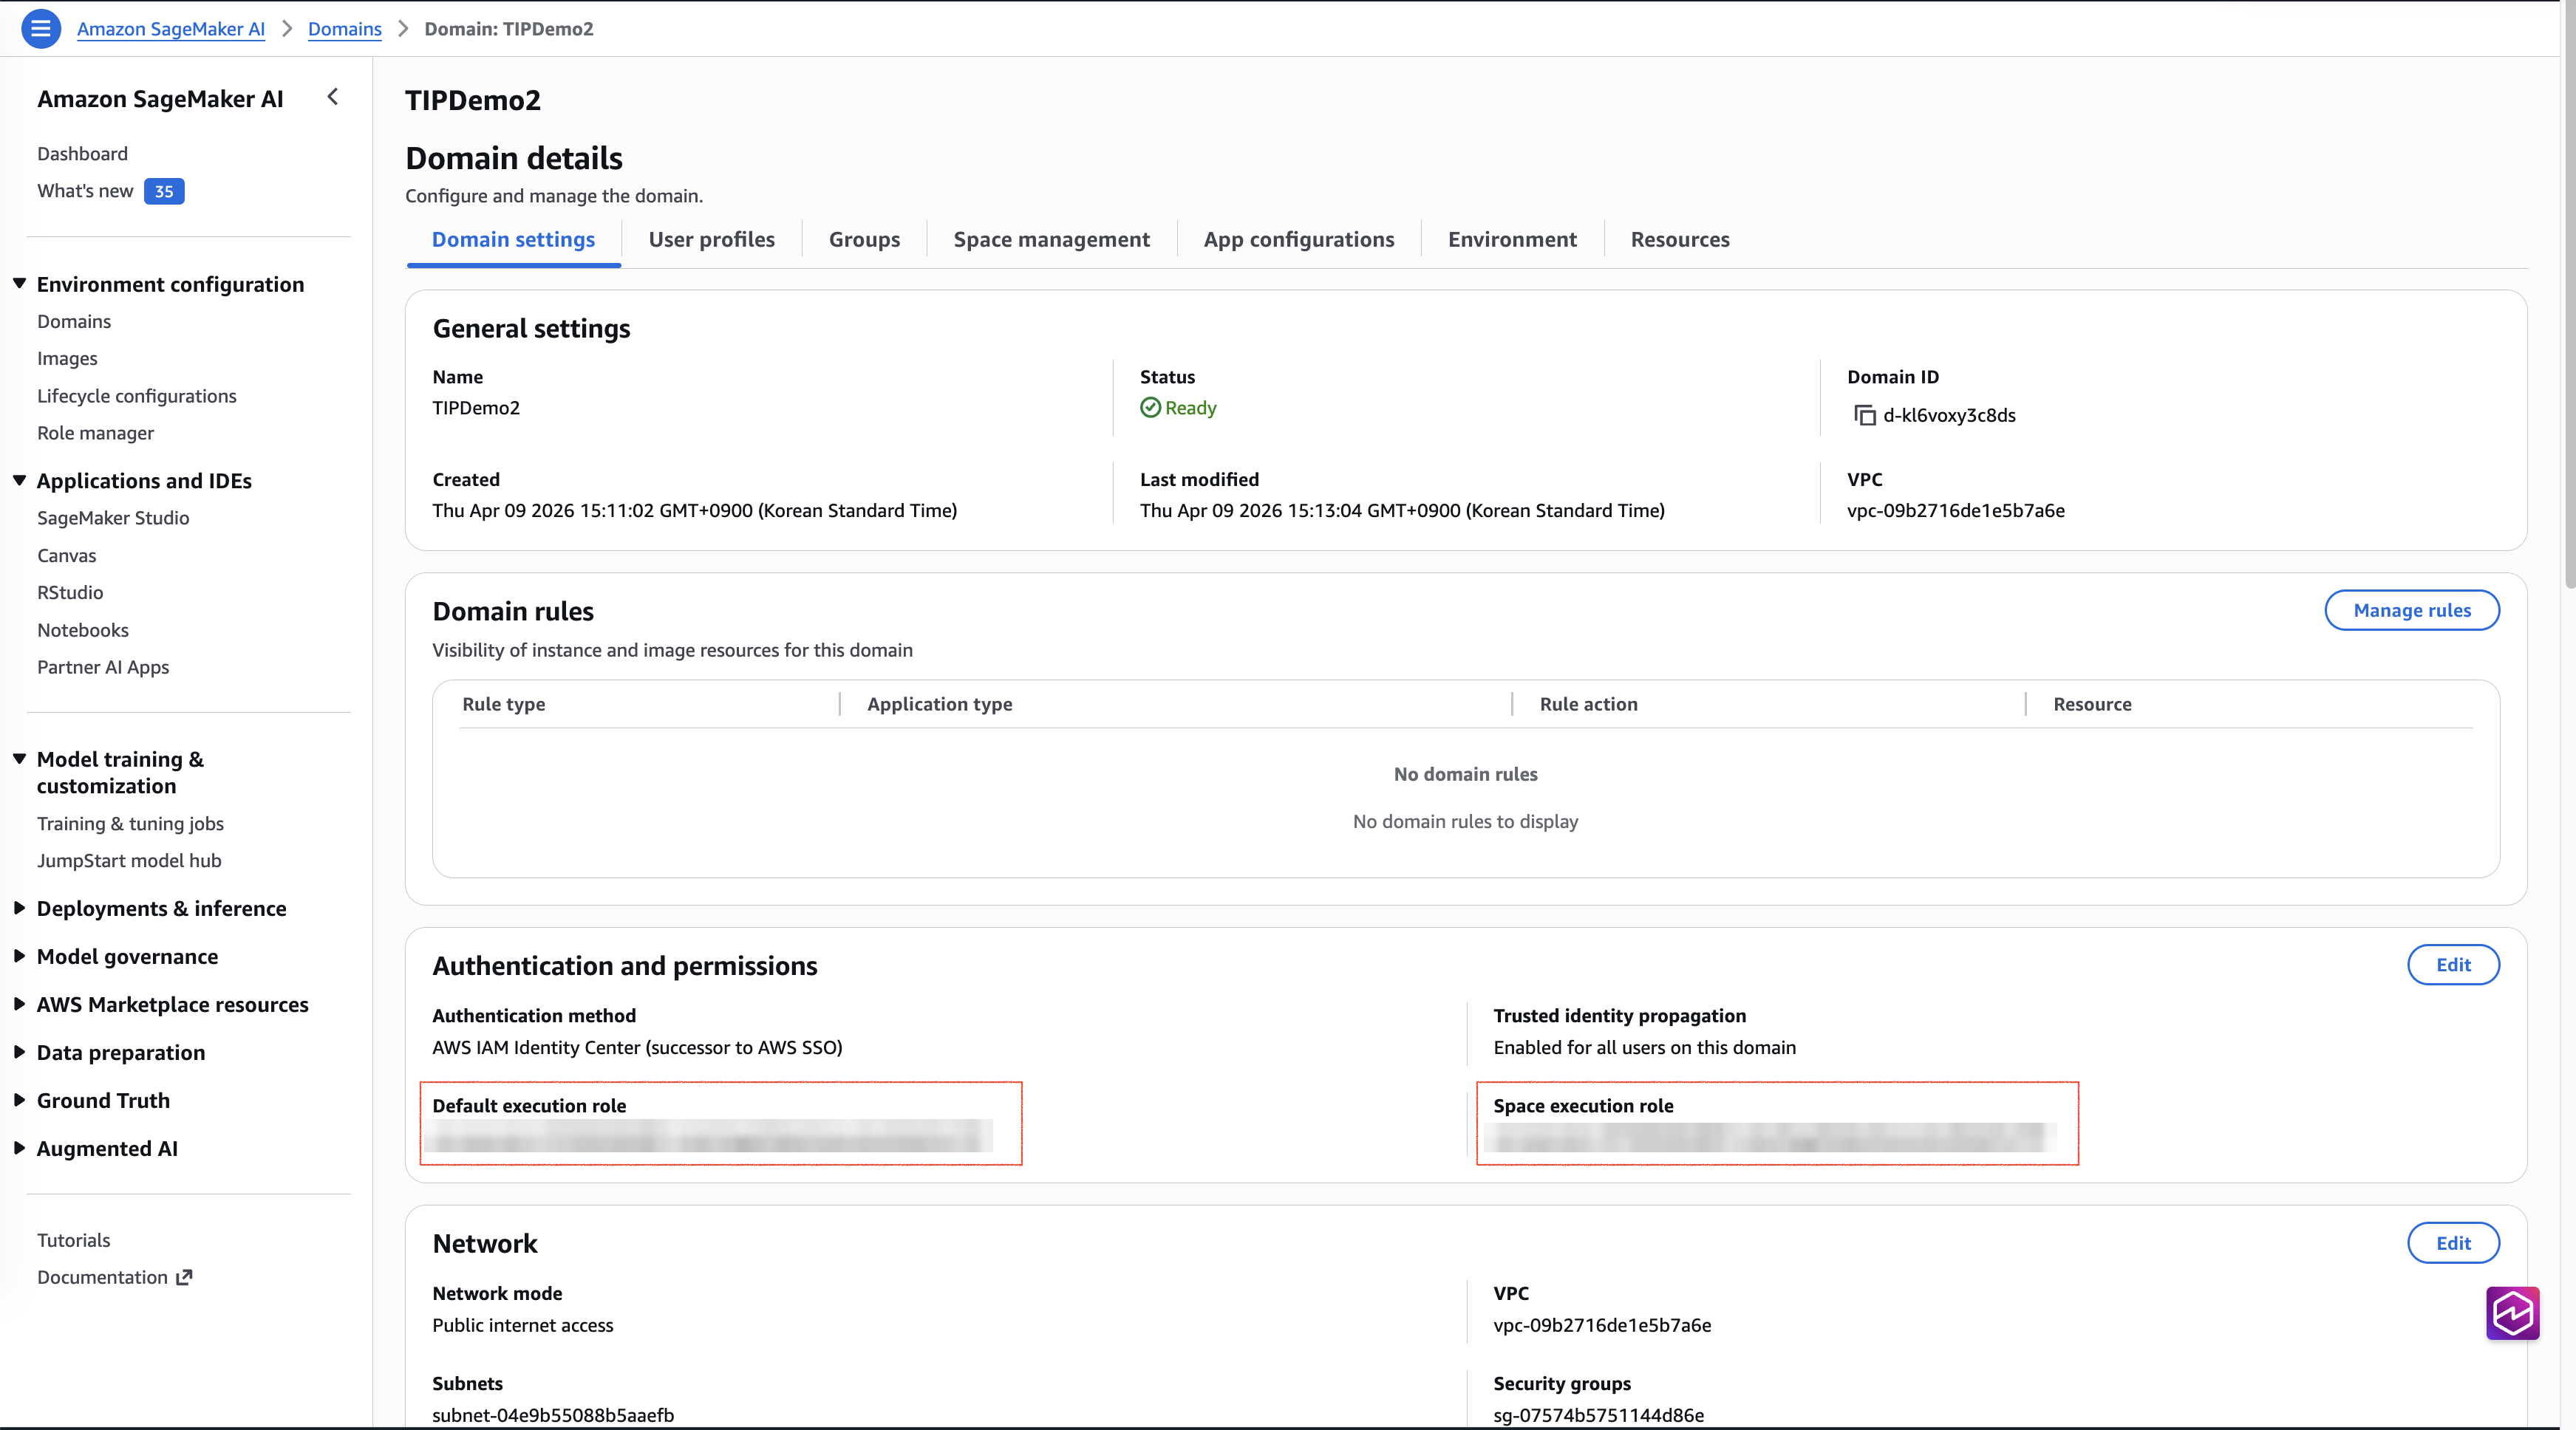Image resolution: width=2576 pixels, height=1430 pixels.
Task: Click 'Enabled for all users on this domain'
Action: coord(1645,1047)
